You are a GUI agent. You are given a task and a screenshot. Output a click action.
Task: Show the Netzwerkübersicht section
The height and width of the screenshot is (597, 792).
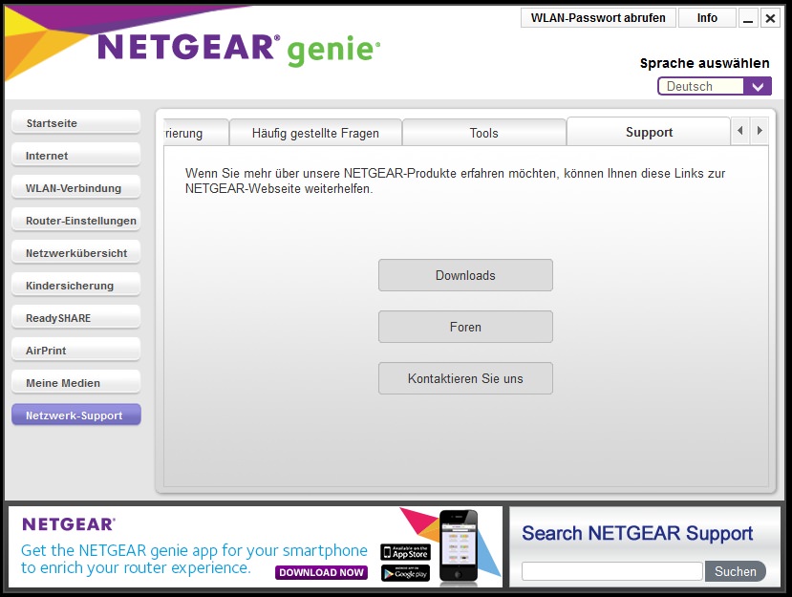[x=76, y=252]
